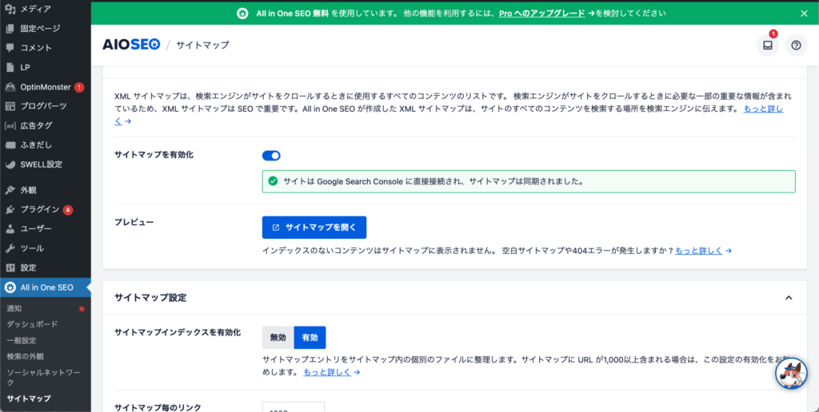Open the mascot help chat bubble
The image size is (819, 412).
(791, 374)
